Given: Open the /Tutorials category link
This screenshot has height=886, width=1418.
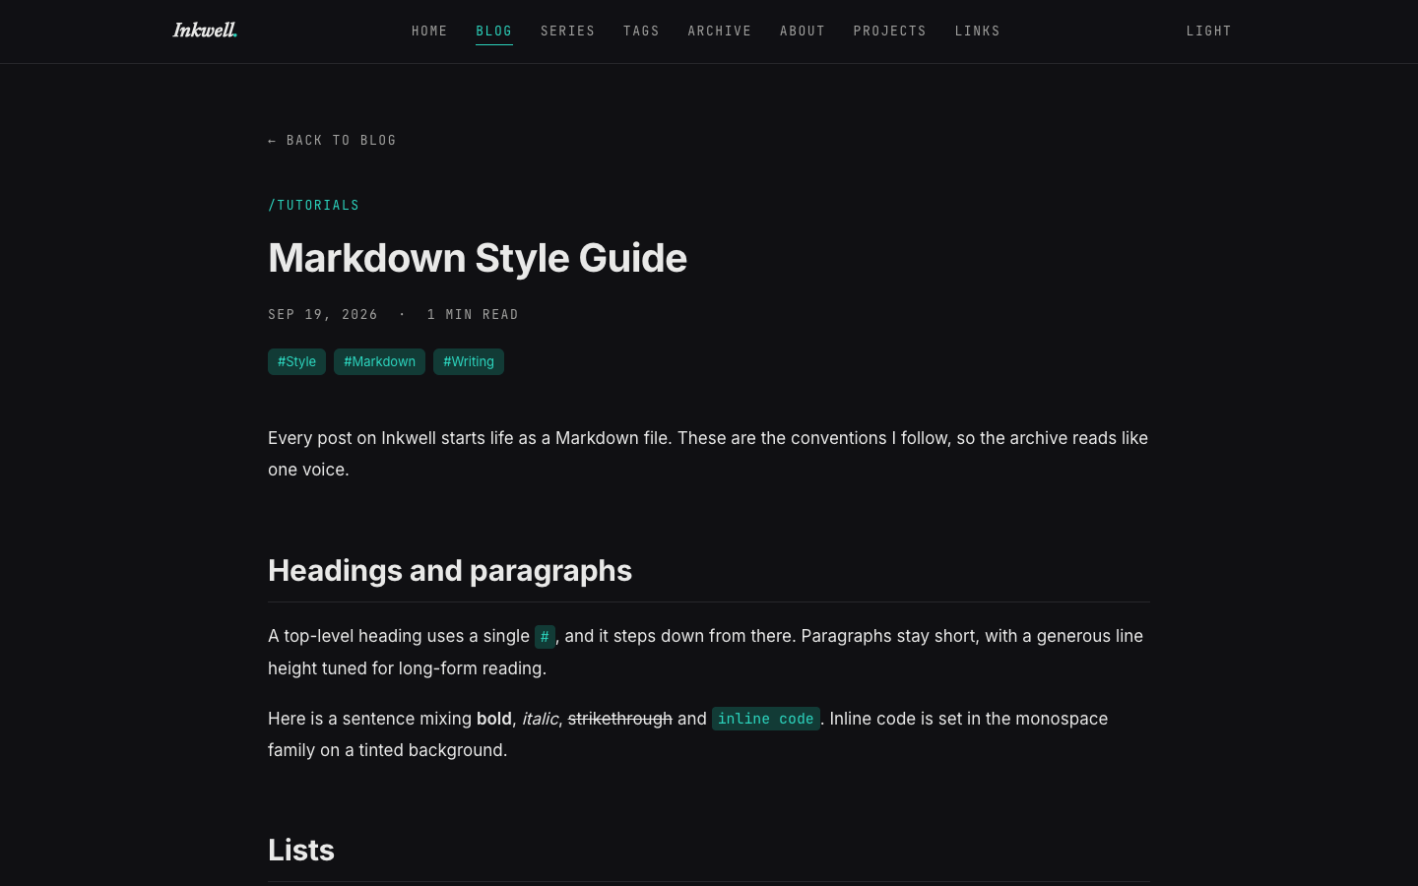Looking at the screenshot, I should [314, 206].
